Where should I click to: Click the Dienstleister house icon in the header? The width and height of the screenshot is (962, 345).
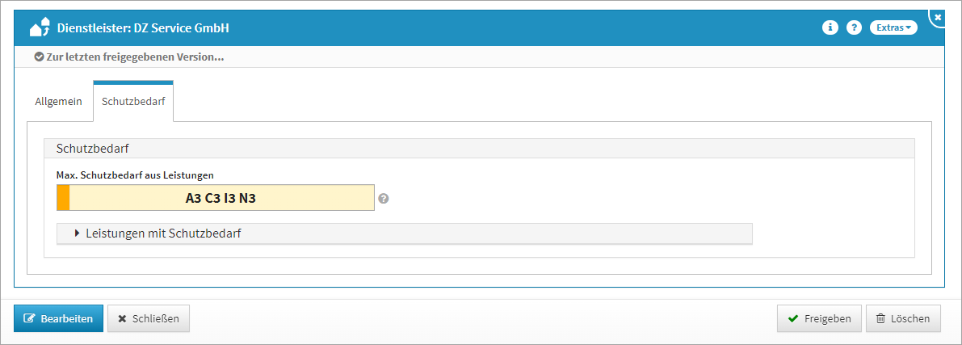click(40, 28)
